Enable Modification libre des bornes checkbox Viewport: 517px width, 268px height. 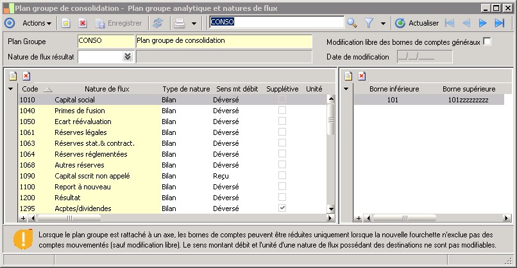pos(487,42)
